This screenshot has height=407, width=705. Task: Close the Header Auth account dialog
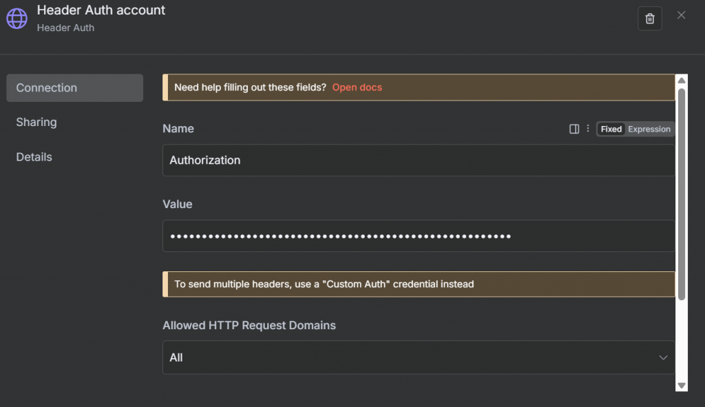coord(681,15)
